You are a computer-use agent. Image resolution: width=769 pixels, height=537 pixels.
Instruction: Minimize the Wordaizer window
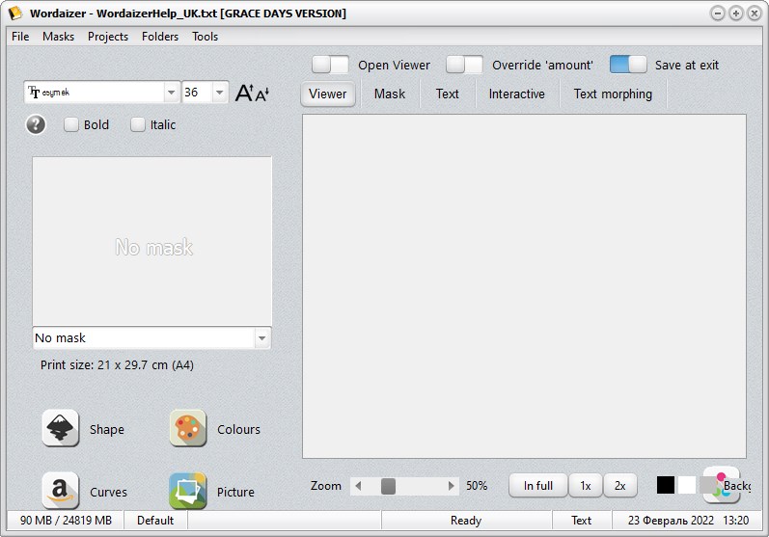(718, 13)
